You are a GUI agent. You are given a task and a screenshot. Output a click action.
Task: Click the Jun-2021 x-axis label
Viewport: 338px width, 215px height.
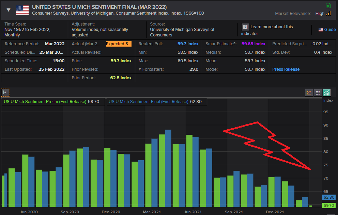(x=193, y=212)
